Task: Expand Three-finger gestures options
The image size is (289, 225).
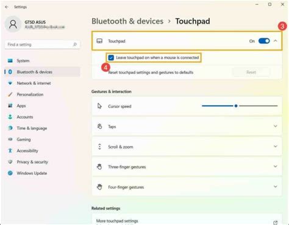Action: pos(187,167)
